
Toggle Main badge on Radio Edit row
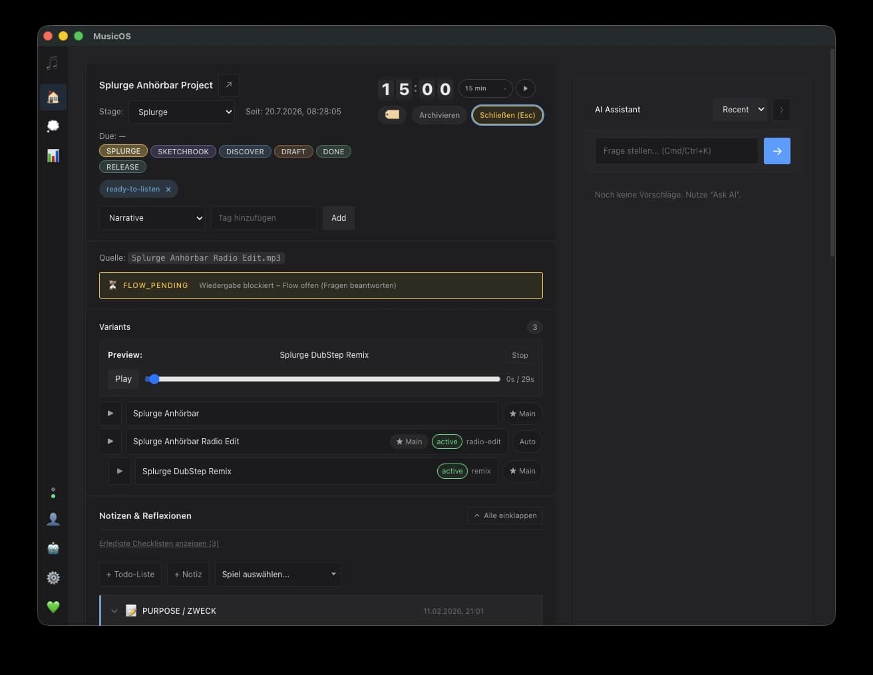click(x=409, y=442)
